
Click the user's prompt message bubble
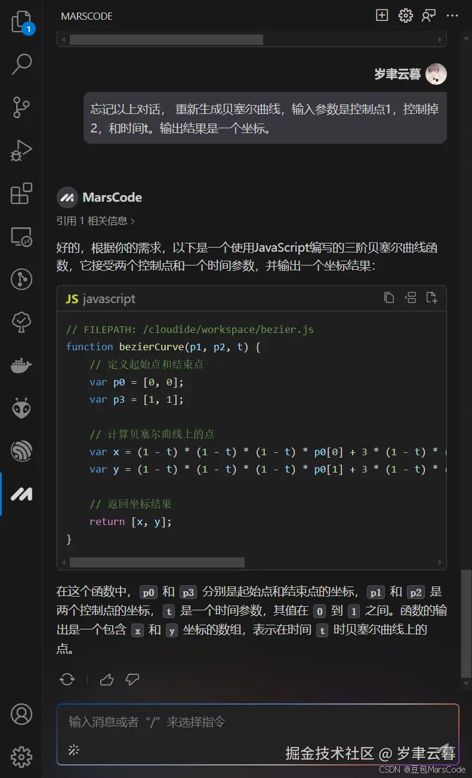coord(265,118)
